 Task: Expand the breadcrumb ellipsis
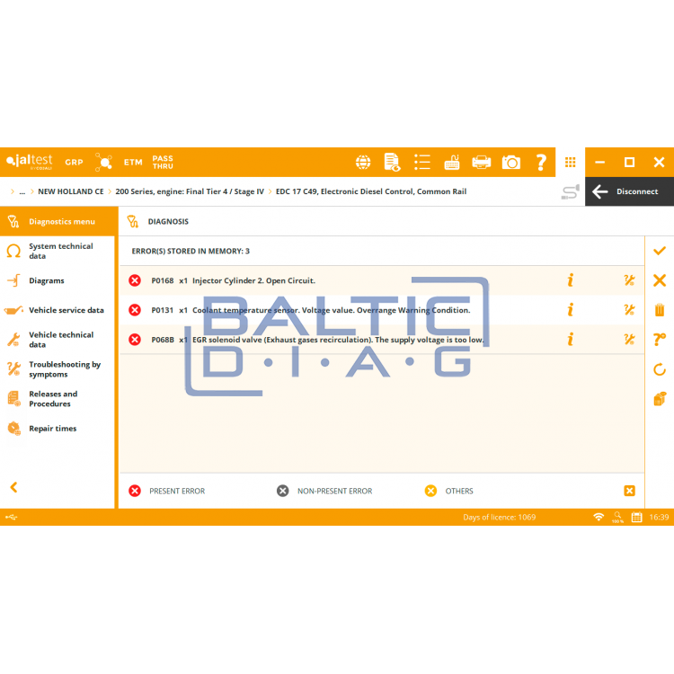22,191
